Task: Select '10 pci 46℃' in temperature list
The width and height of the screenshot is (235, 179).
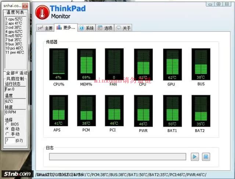Action: (x=14, y=48)
